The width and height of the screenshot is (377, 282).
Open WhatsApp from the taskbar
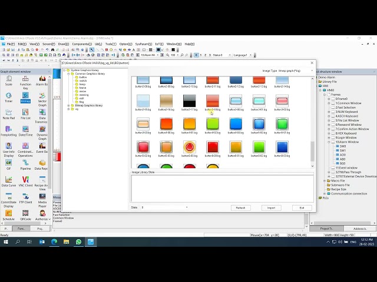tap(78, 241)
